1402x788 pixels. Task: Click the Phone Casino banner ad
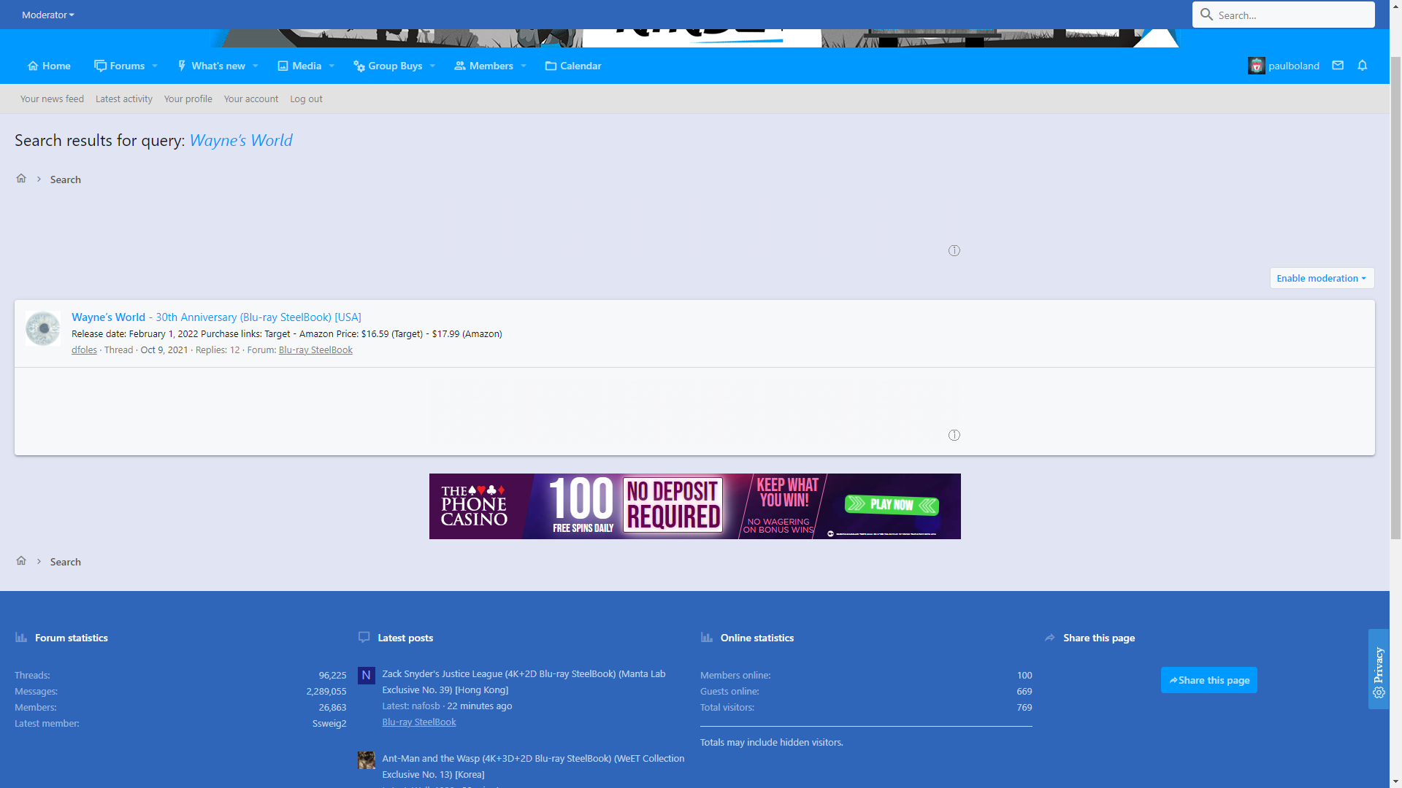click(695, 506)
